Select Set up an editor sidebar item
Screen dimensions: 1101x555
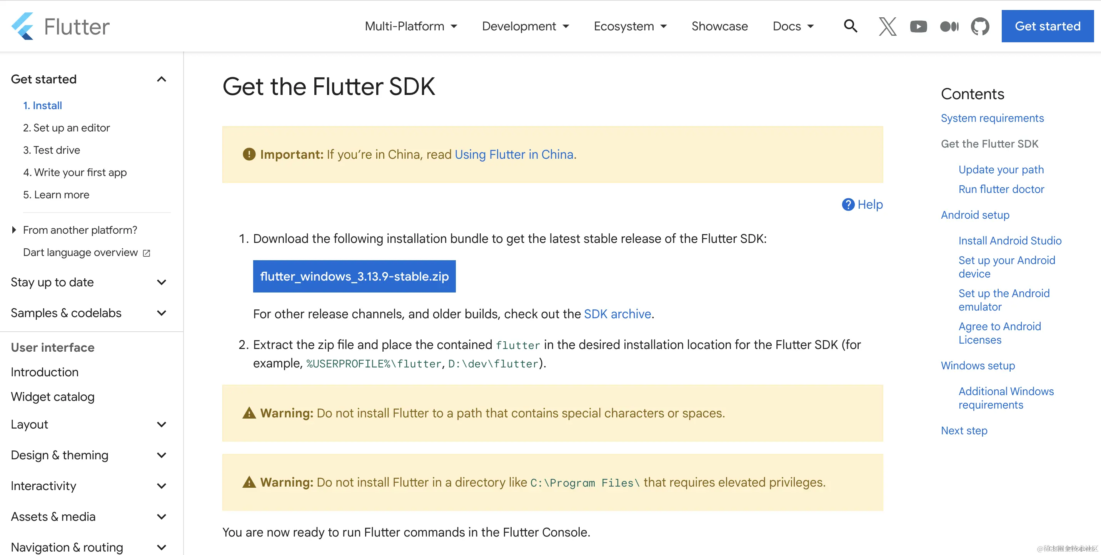[66, 128]
